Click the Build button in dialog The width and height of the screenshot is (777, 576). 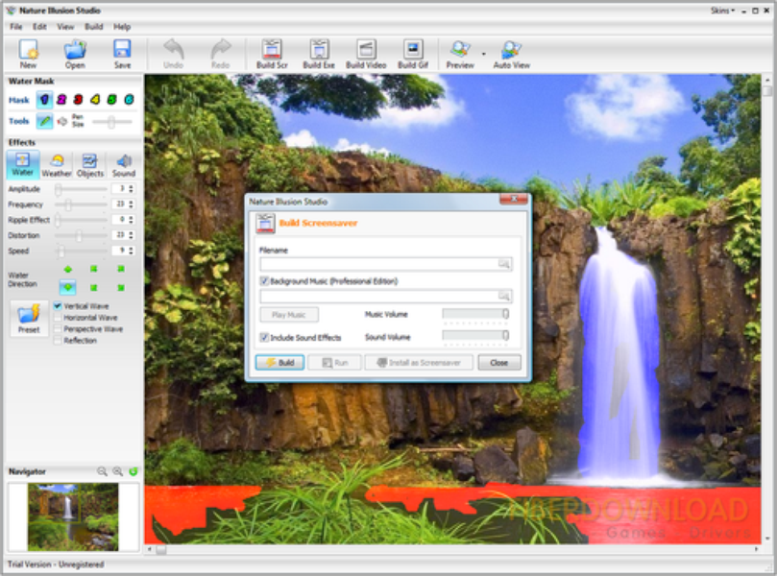[x=279, y=363]
